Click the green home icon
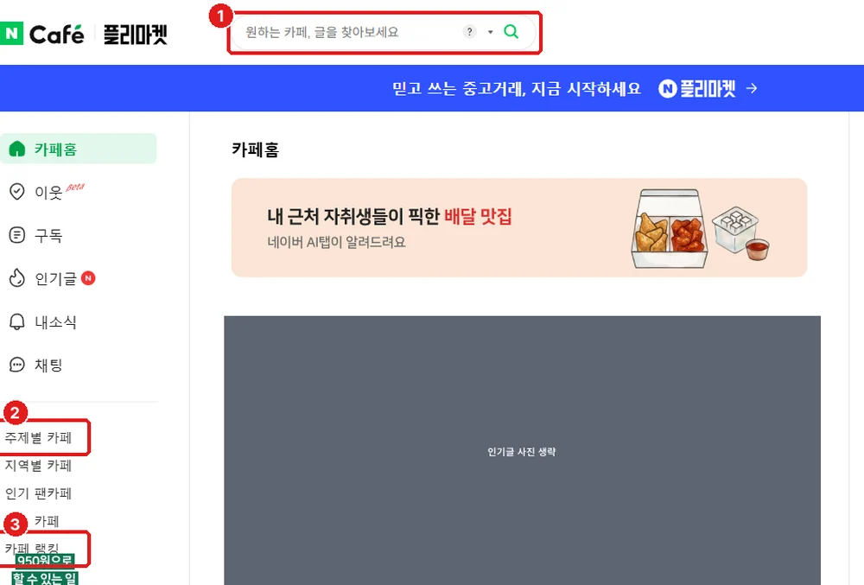 click(17, 149)
